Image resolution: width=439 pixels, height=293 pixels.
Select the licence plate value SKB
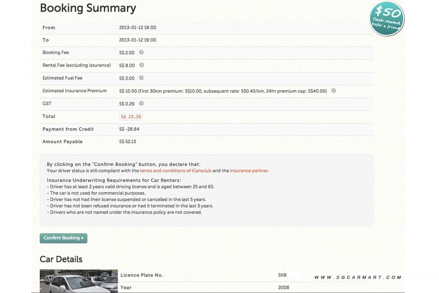pyautogui.click(x=282, y=275)
